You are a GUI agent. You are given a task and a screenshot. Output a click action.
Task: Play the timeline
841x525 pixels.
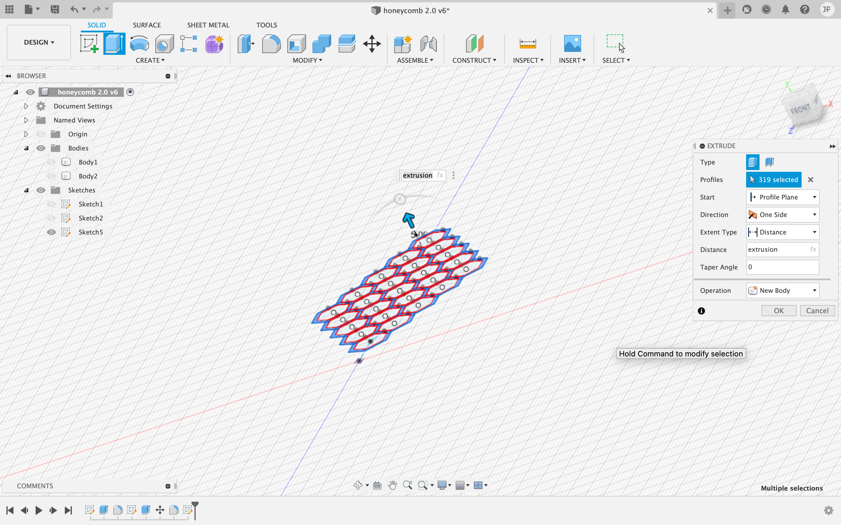(39, 510)
